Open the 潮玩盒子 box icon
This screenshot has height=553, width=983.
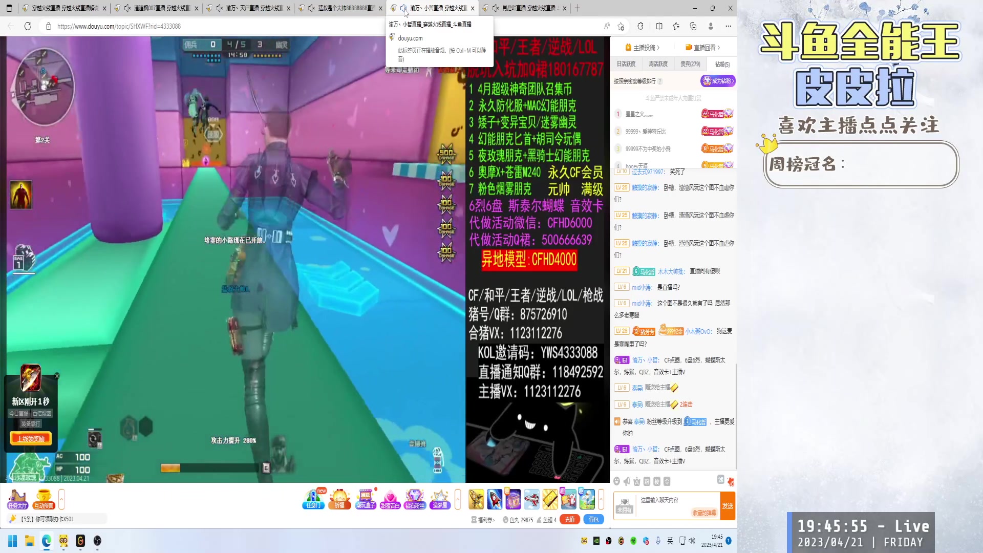(x=366, y=498)
